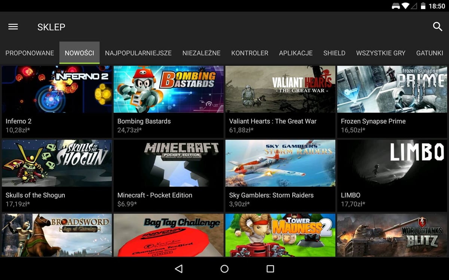Open the Bombing Bastards thumbnail
Image resolution: width=449 pixels, height=280 pixels.
click(169, 89)
